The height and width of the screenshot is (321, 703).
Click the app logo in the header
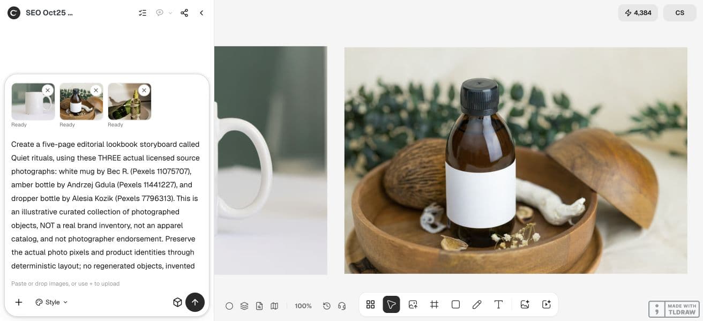(14, 13)
